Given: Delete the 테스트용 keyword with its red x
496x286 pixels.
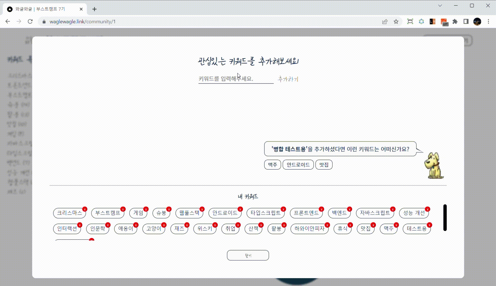Looking at the screenshot, I should point(429,225).
